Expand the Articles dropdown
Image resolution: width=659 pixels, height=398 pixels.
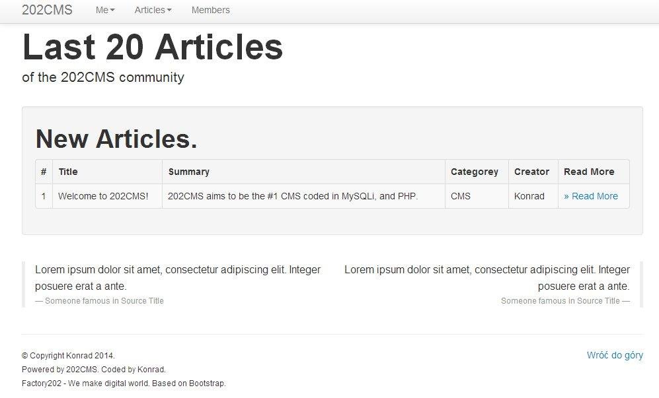coord(152,10)
